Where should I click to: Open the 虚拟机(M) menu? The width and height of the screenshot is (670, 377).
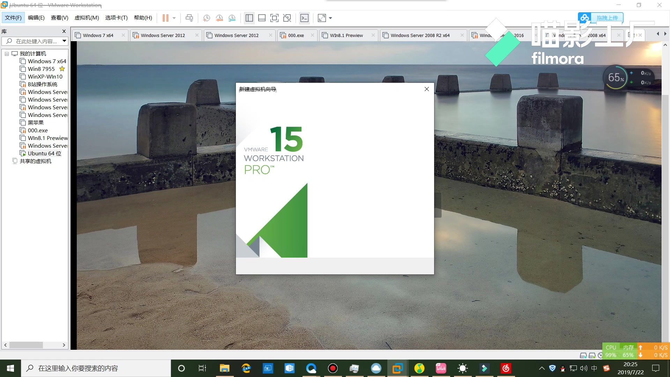click(87, 18)
